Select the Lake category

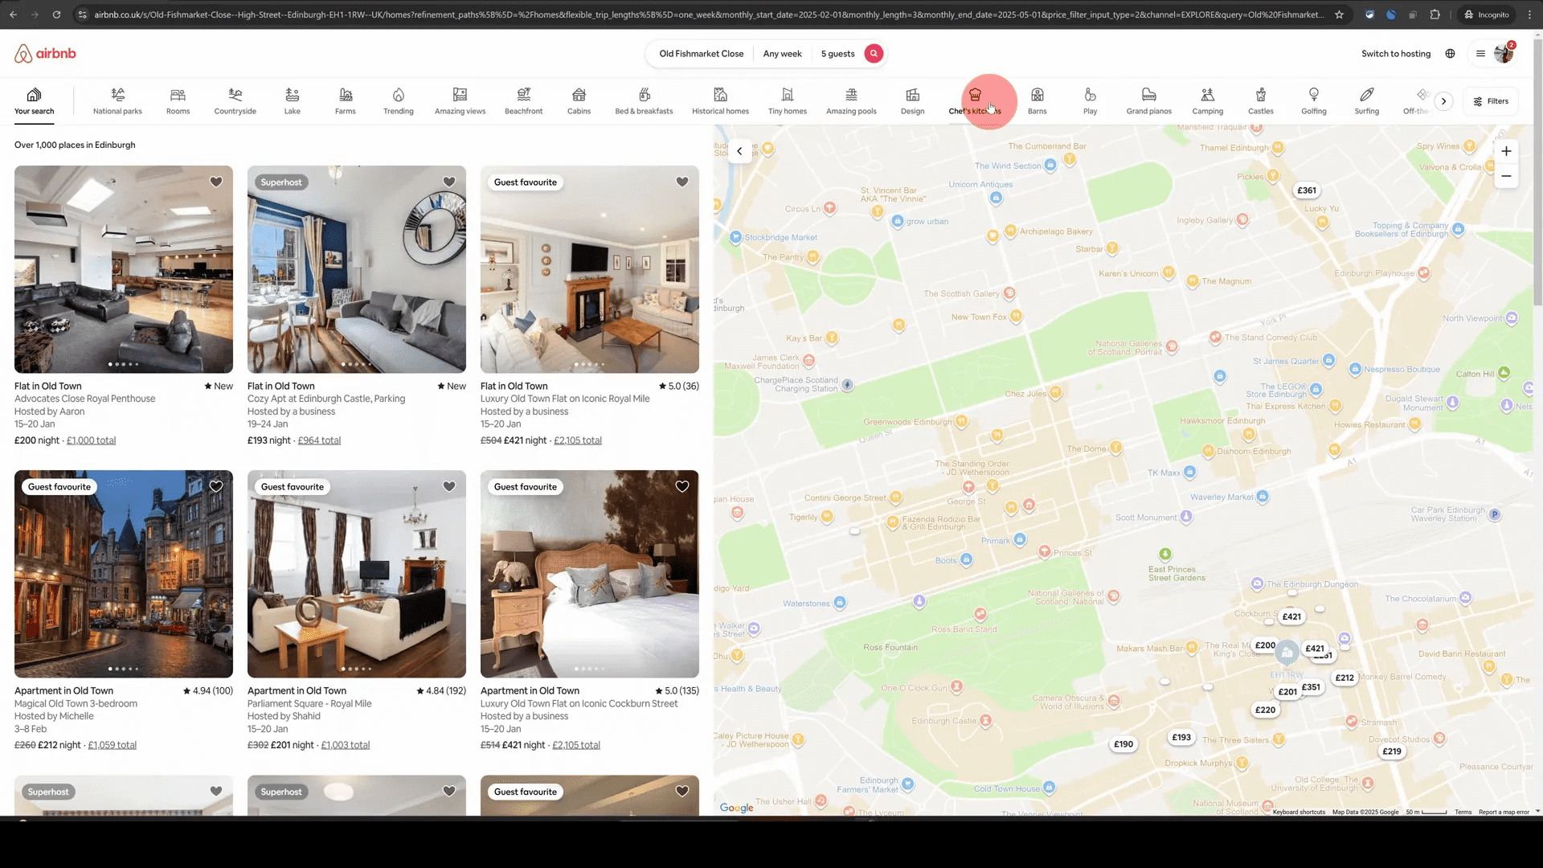[x=293, y=101]
